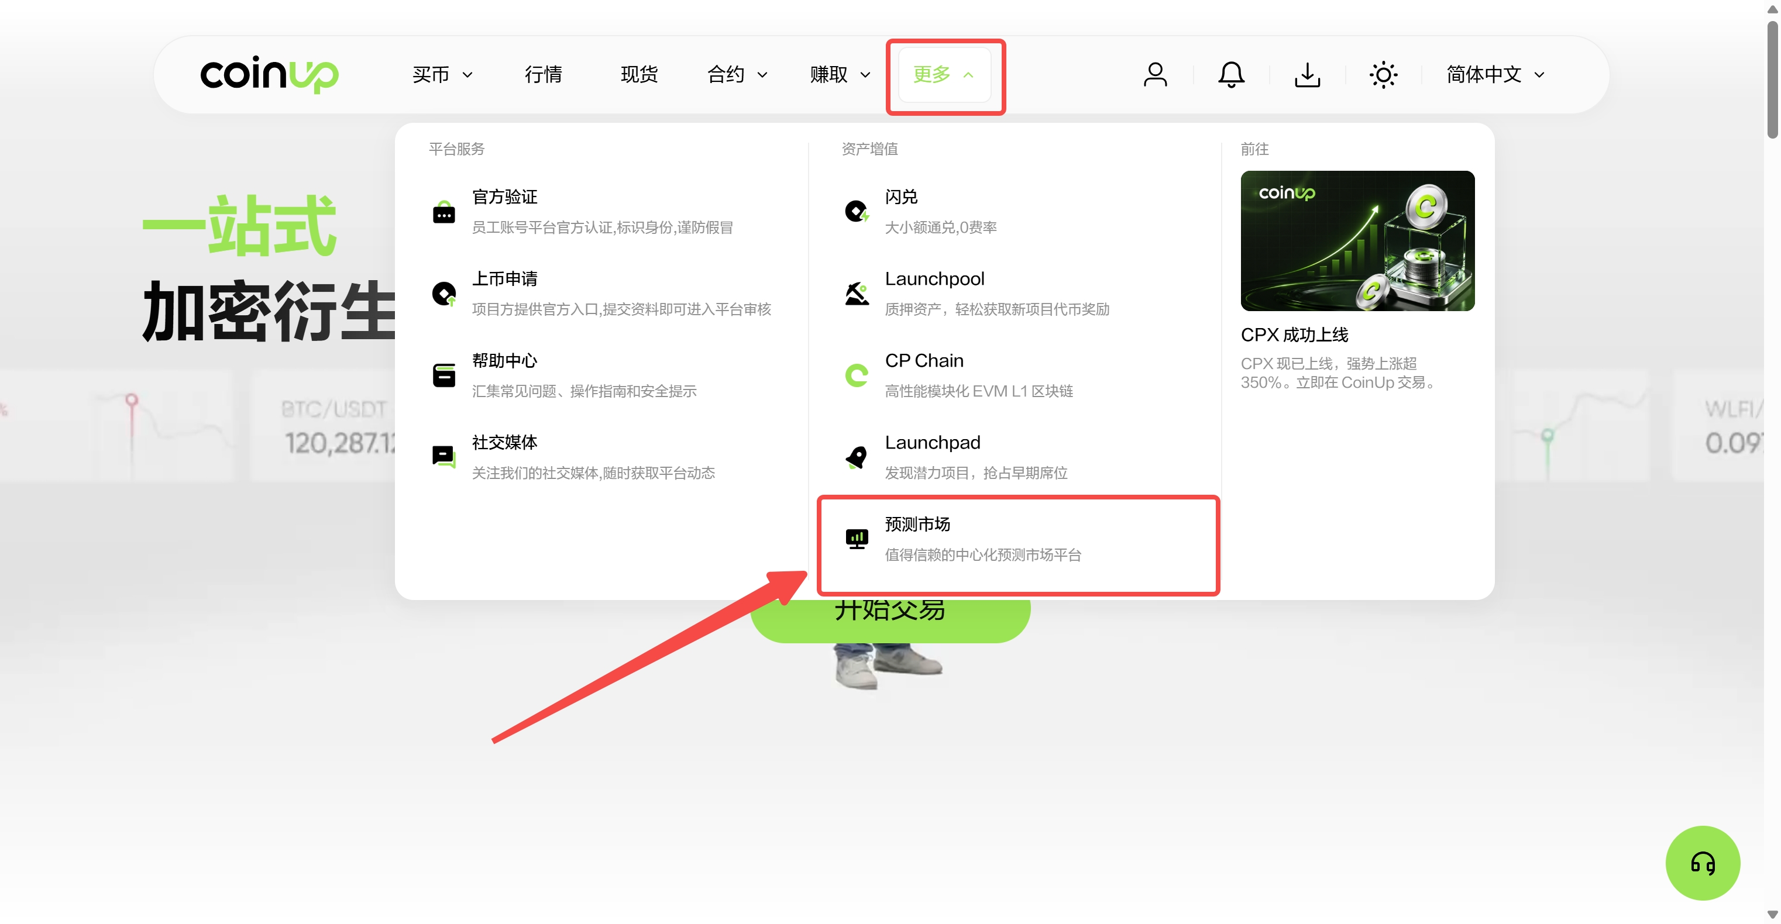Viewport: 1781px width, 924px height.
Task: Click the CPX 成功上线 title
Action: 1294,335
